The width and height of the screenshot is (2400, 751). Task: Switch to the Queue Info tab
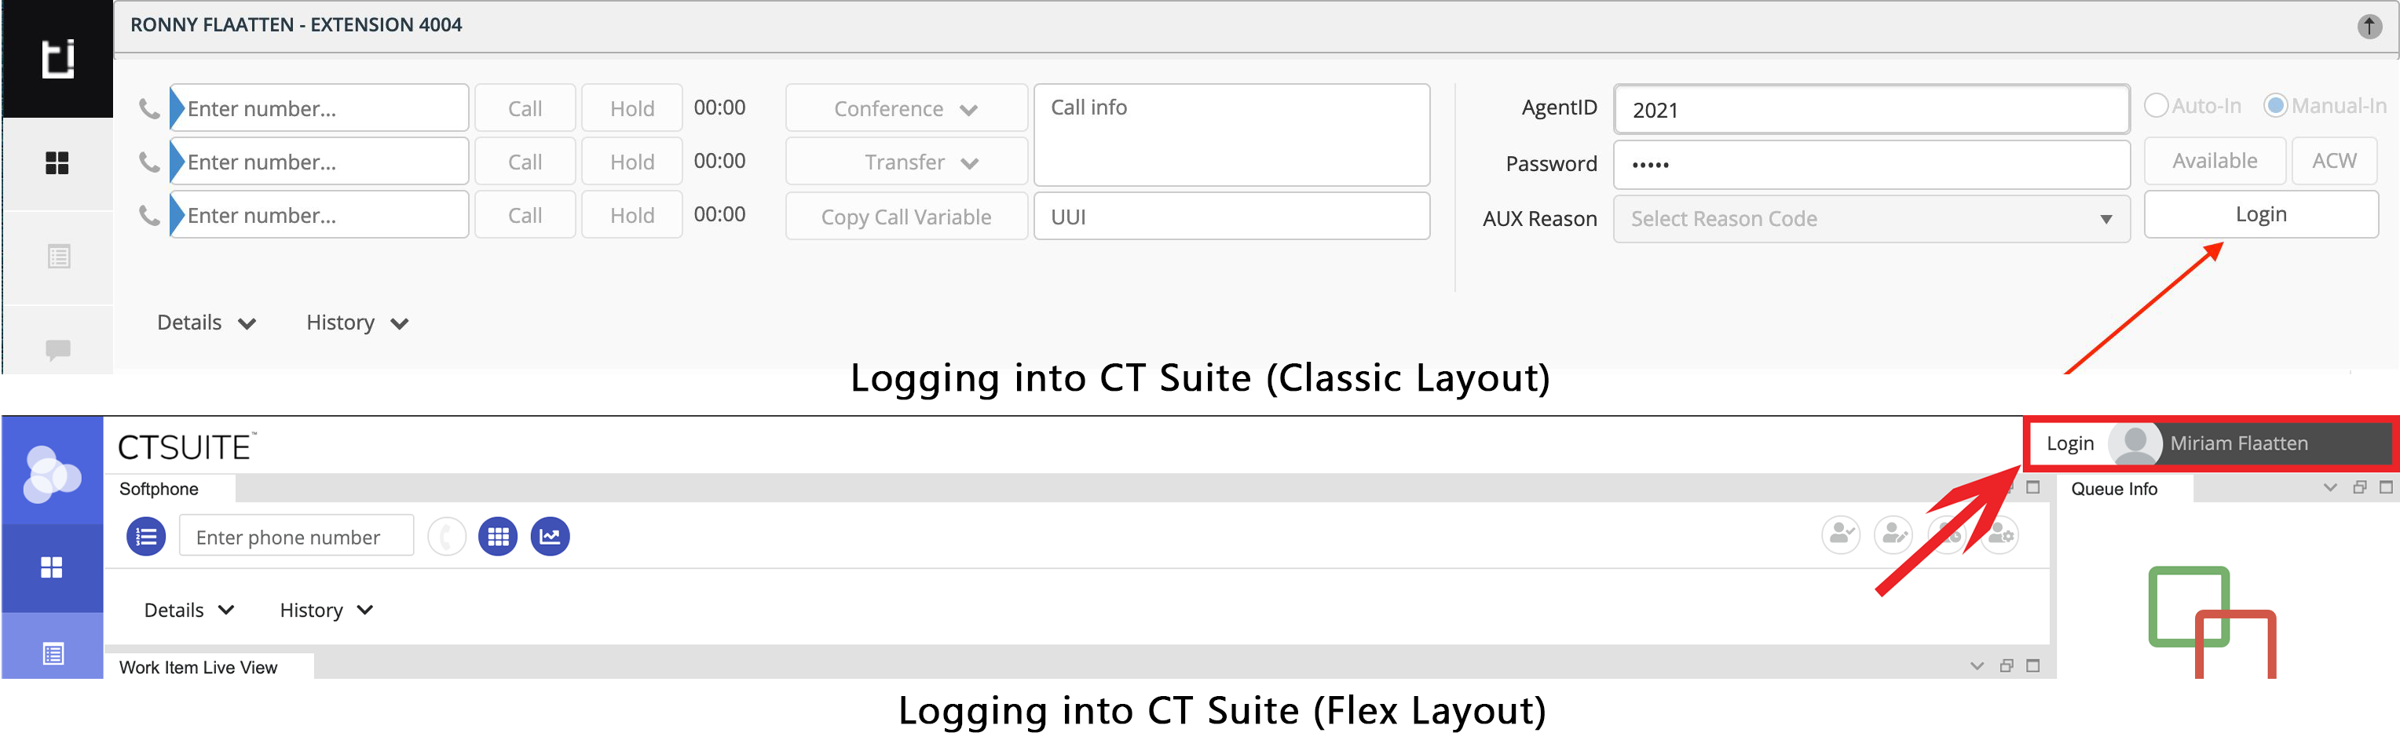(x=2114, y=489)
